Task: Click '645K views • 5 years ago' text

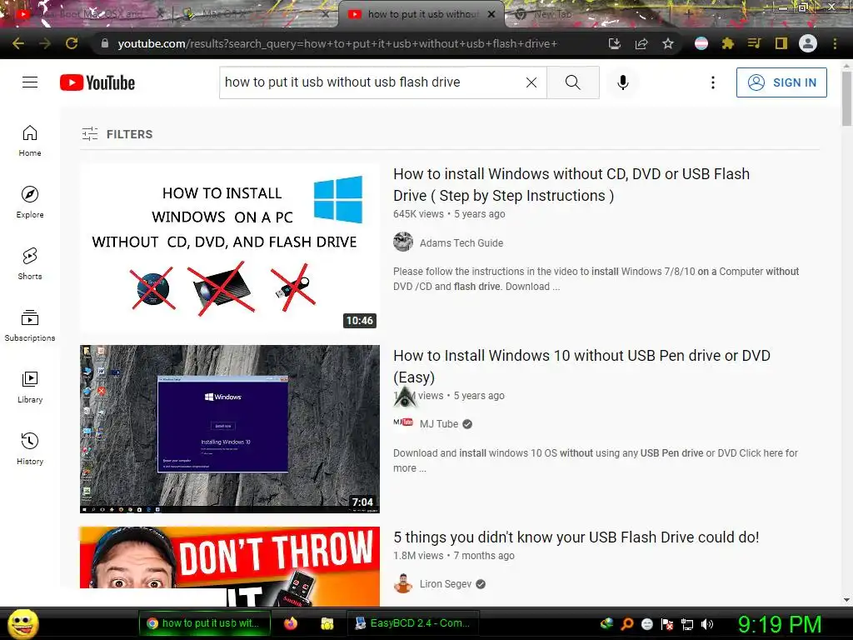Action: click(x=449, y=214)
